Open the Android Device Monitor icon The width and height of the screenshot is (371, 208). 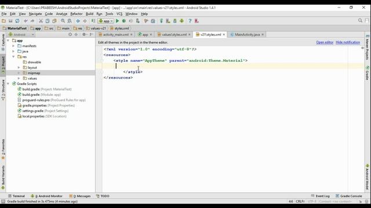coord(181,21)
